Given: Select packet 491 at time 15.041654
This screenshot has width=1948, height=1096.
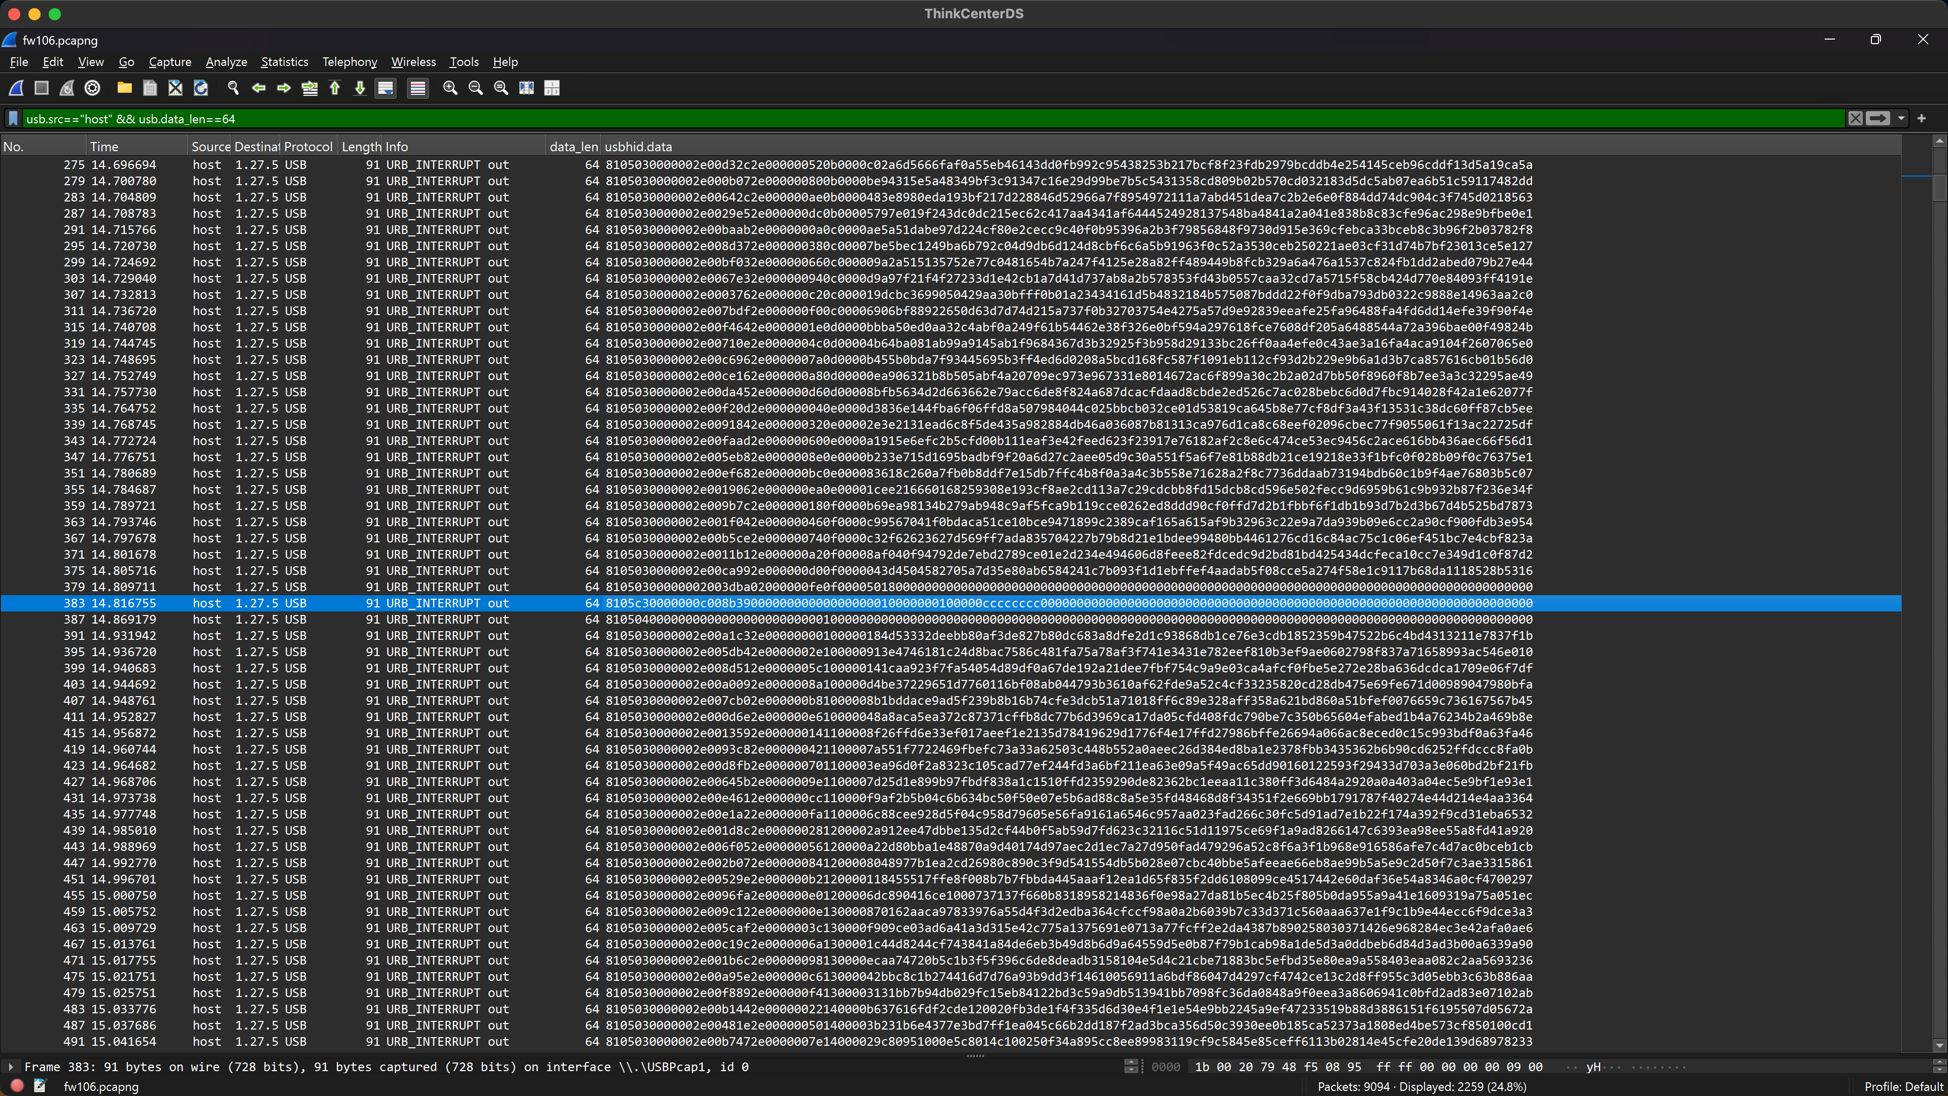Looking at the screenshot, I should point(951,1042).
